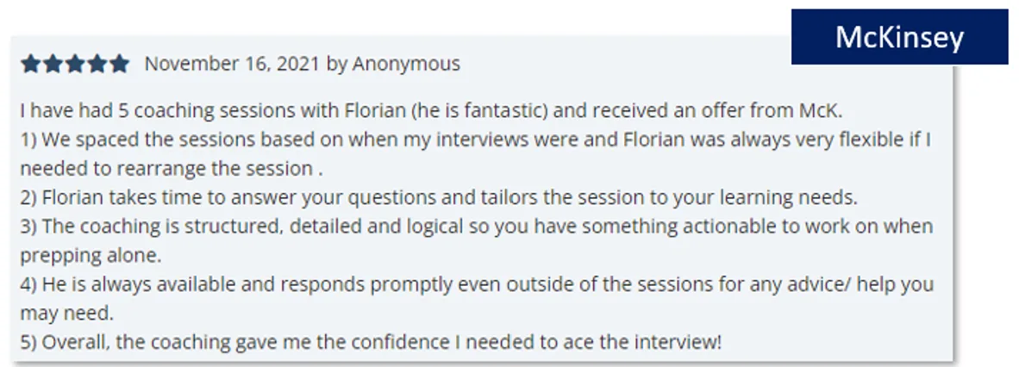
Task: Click point 5 about confidence for the interview
Action: [x=371, y=342]
